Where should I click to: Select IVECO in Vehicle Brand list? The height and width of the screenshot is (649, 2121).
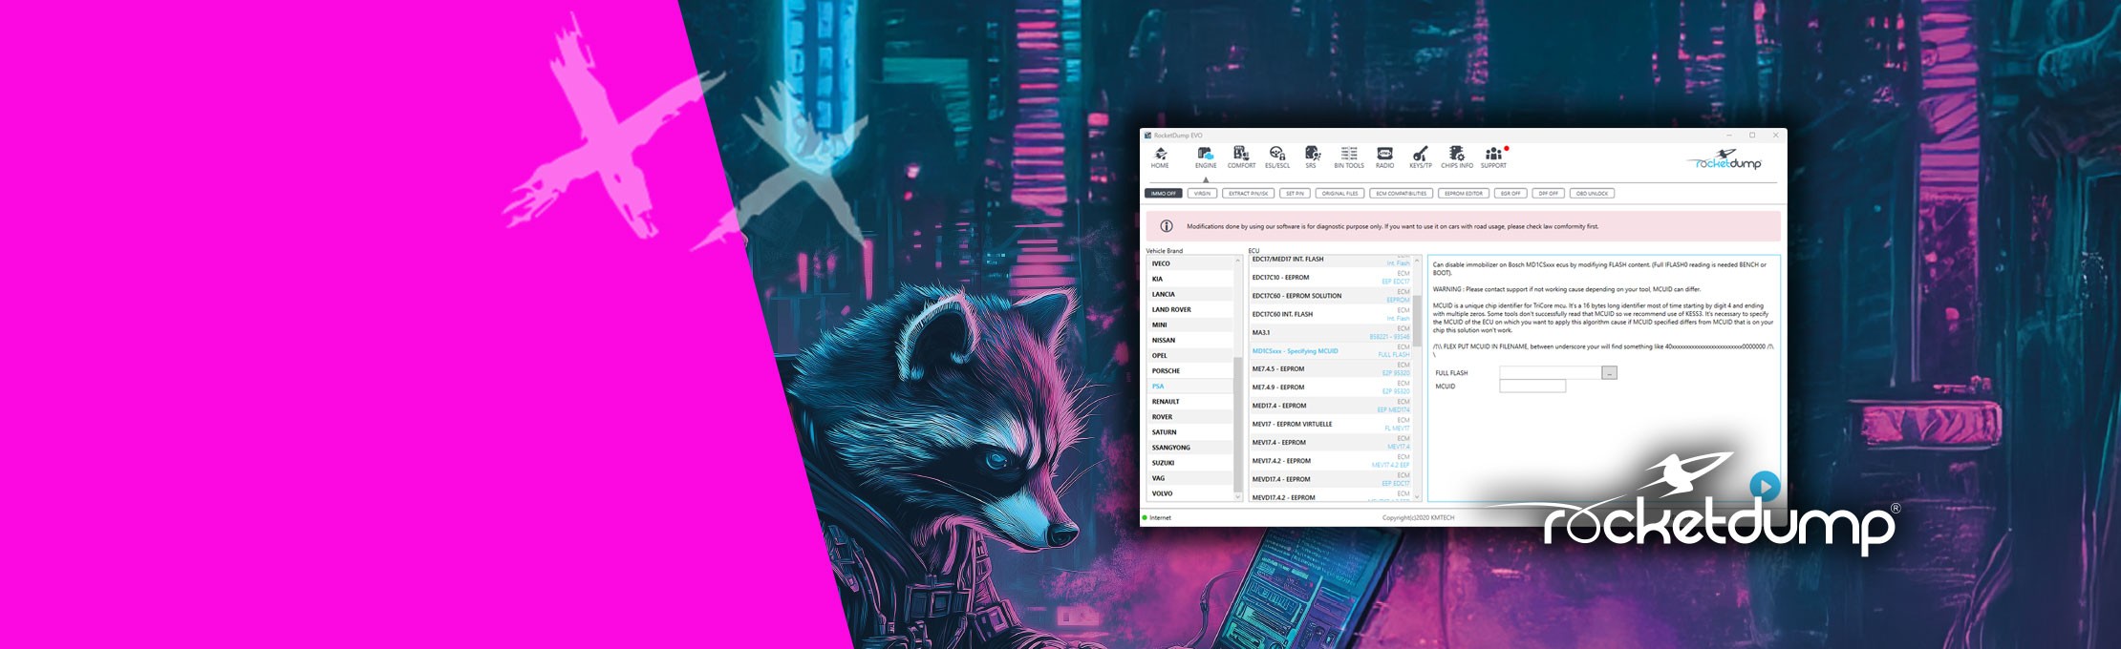pos(1190,263)
